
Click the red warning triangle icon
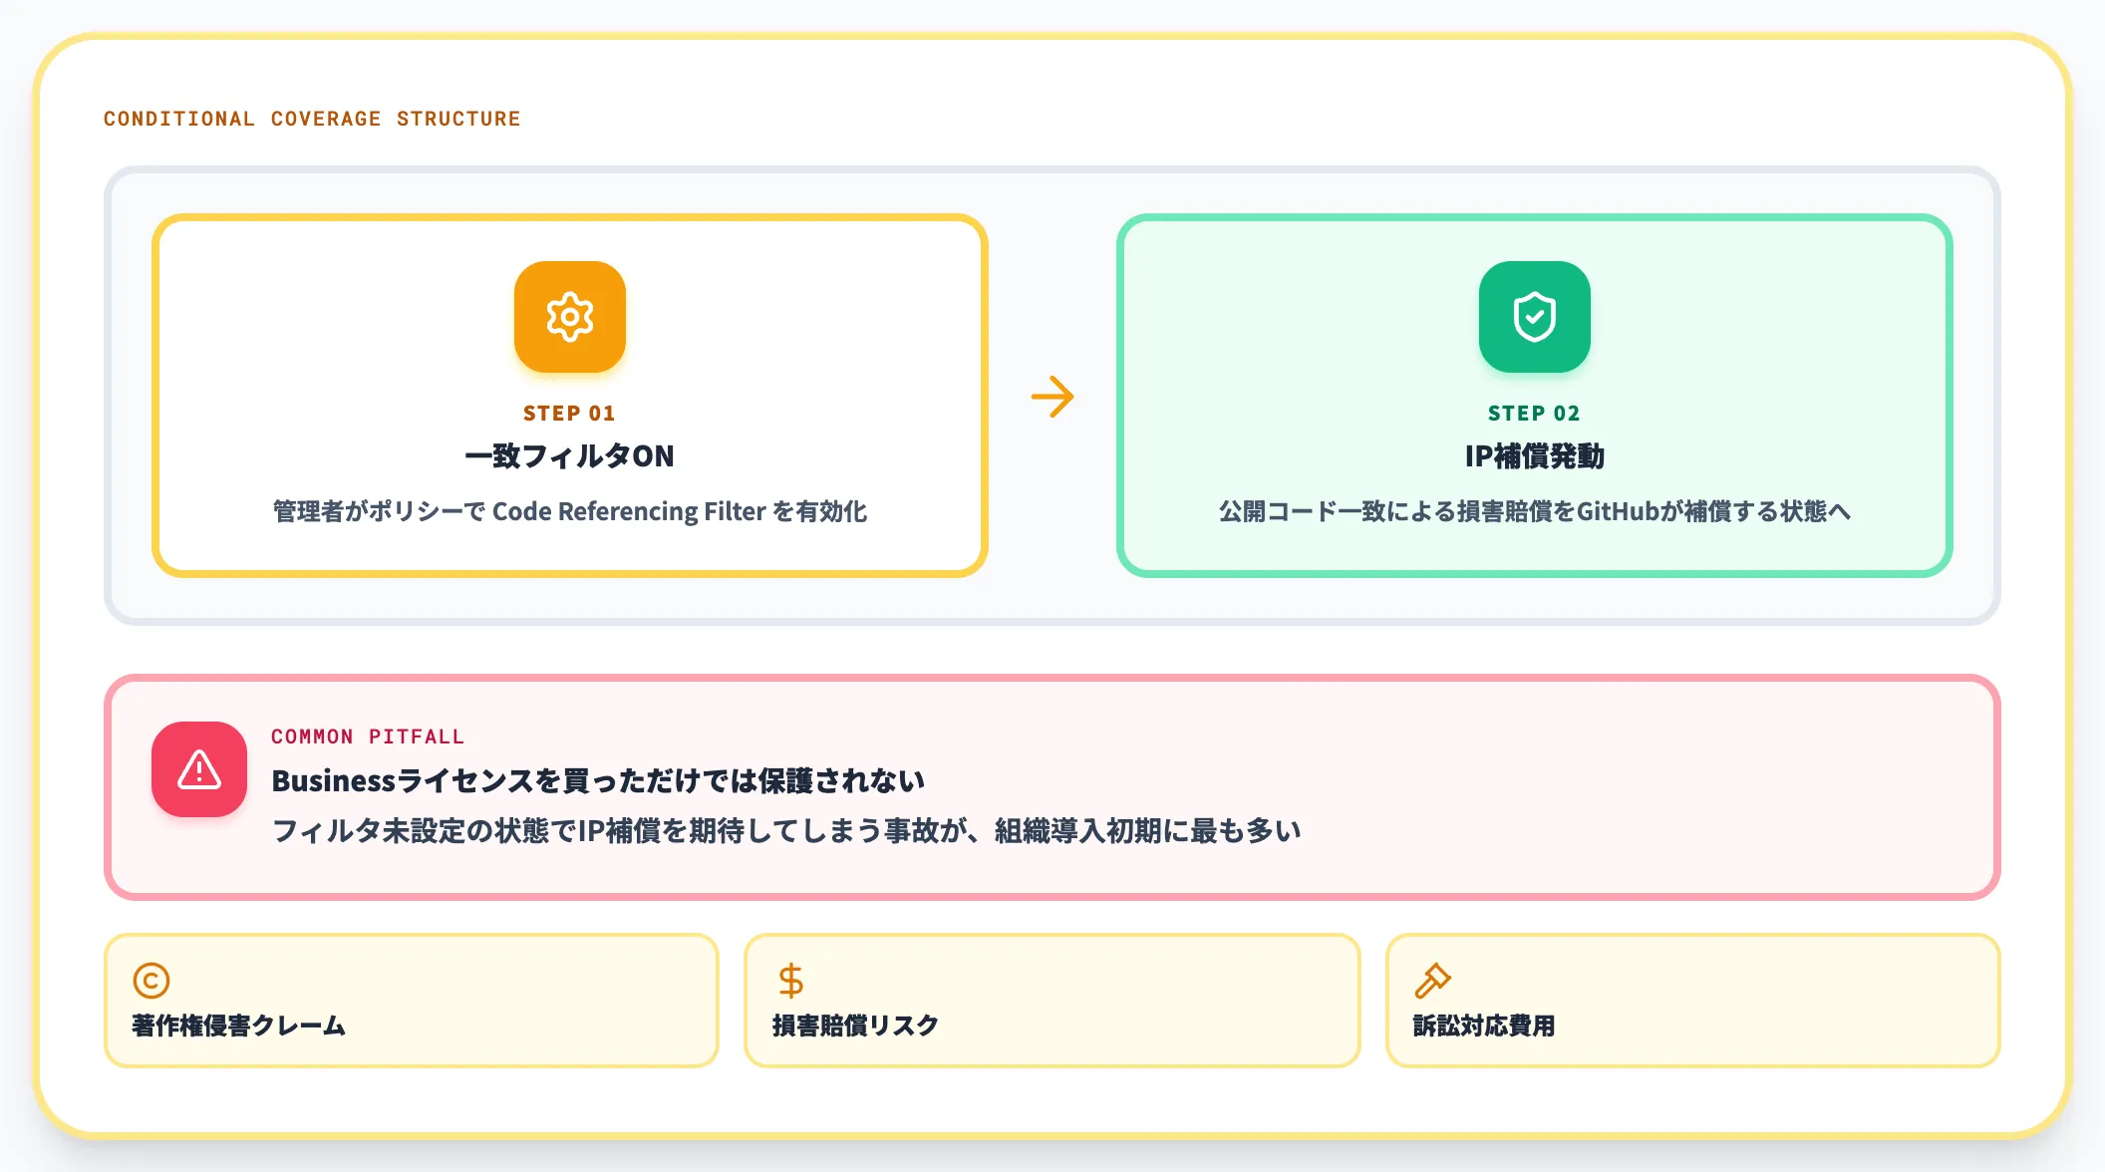click(x=199, y=769)
